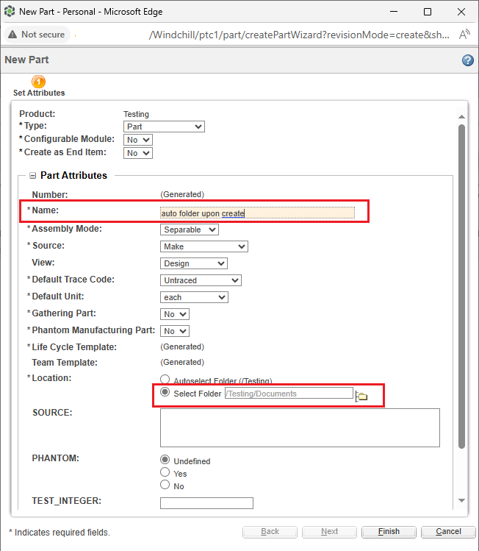Choose Undefined for PHANTOM
479x551 pixels.
pyautogui.click(x=165, y=459)
